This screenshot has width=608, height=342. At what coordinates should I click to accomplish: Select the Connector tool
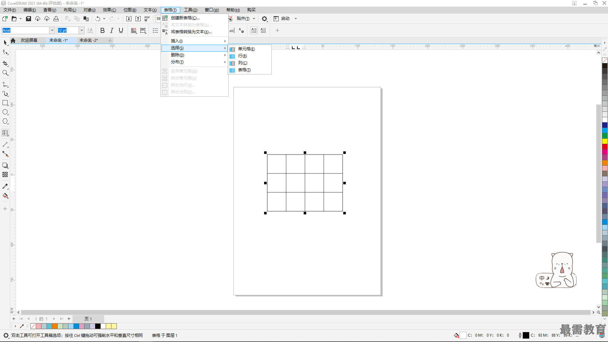click(5, 154)
